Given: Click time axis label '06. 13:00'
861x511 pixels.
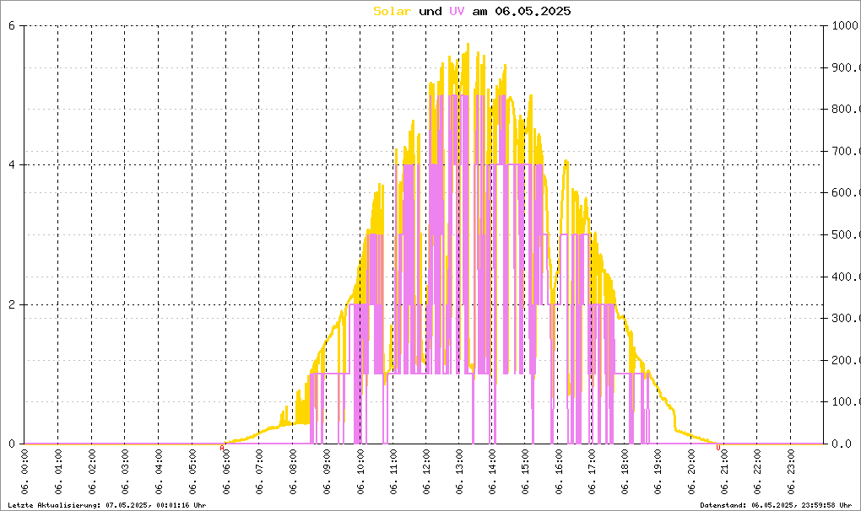Looking at the screenshot, I should coord(458,471).
